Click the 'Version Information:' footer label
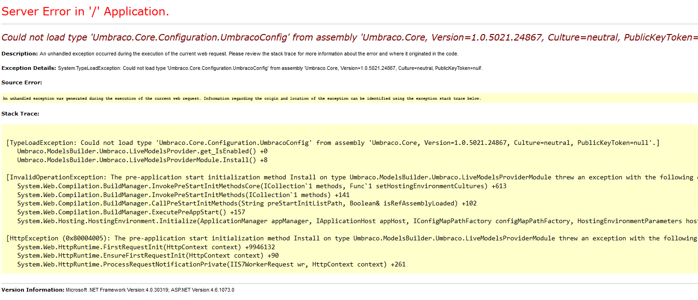This screenshot has height=300, width=698. 33,290
